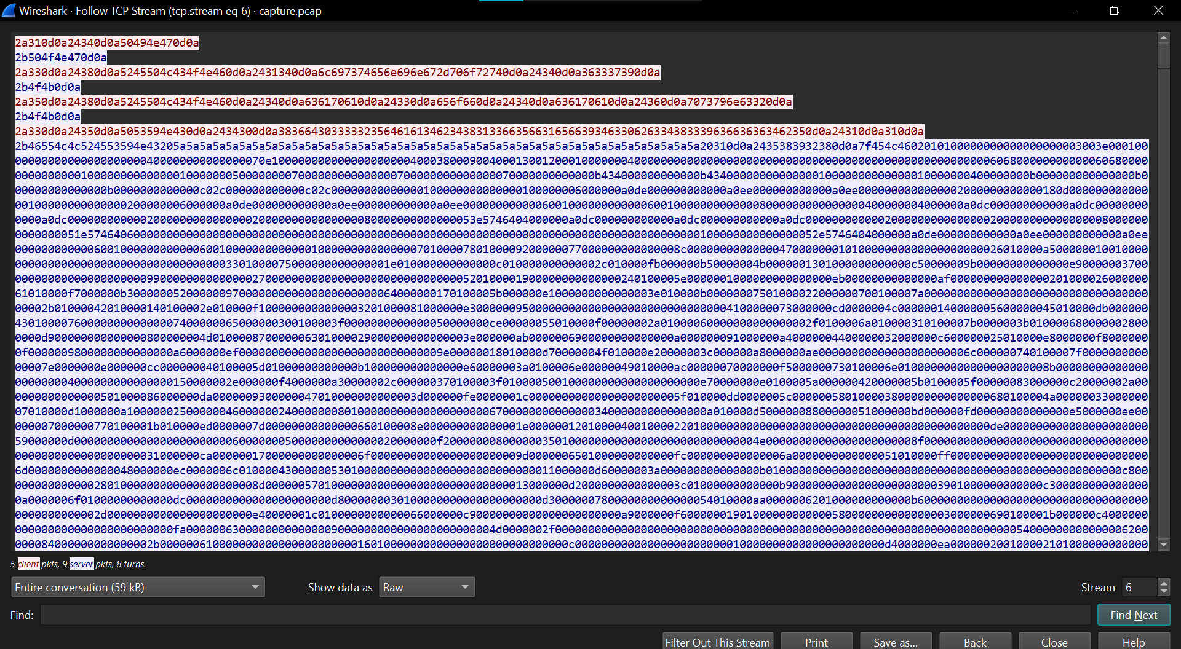Click client line containing 6c697374656e696e672d706f7274
This screenshot has height=649, width=1181.
[x=338, y=72]
